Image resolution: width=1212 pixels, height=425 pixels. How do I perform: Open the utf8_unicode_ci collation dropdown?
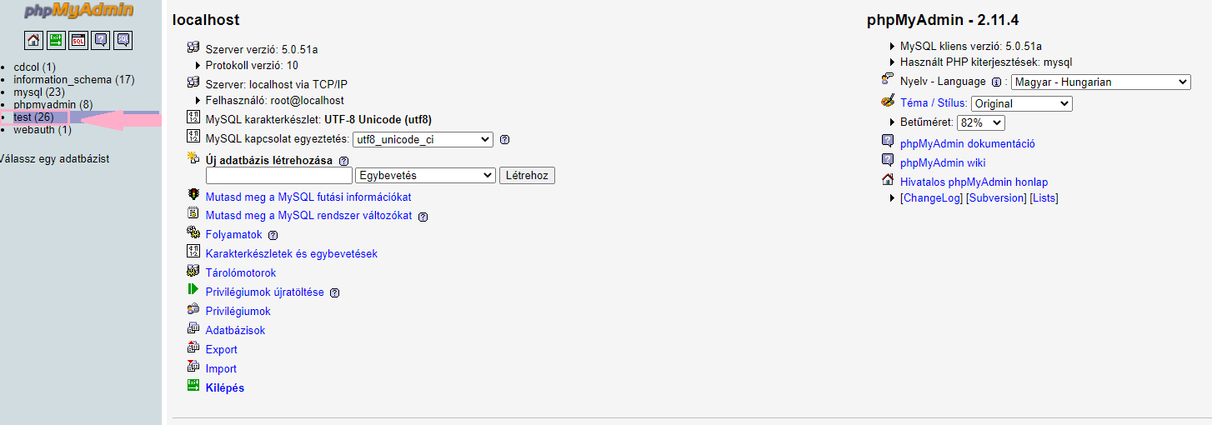pos(423,140)
